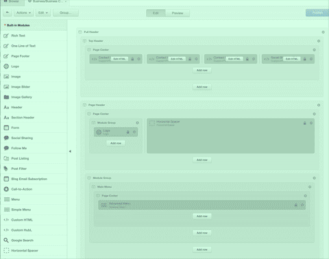Click Add row under Logo module
Image resolution: width=329 pixels, height=259 pixels.
(116, 143)
